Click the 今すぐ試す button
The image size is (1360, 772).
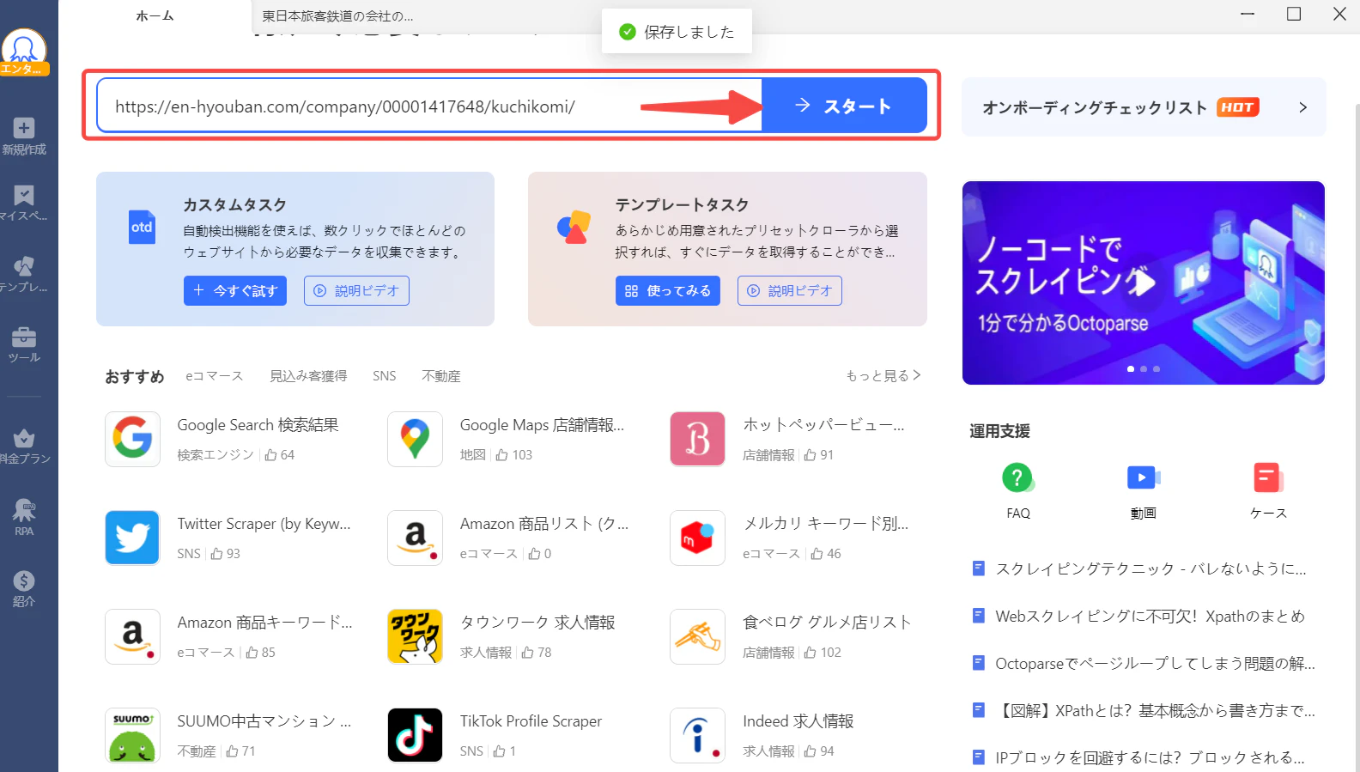[235, 290]
